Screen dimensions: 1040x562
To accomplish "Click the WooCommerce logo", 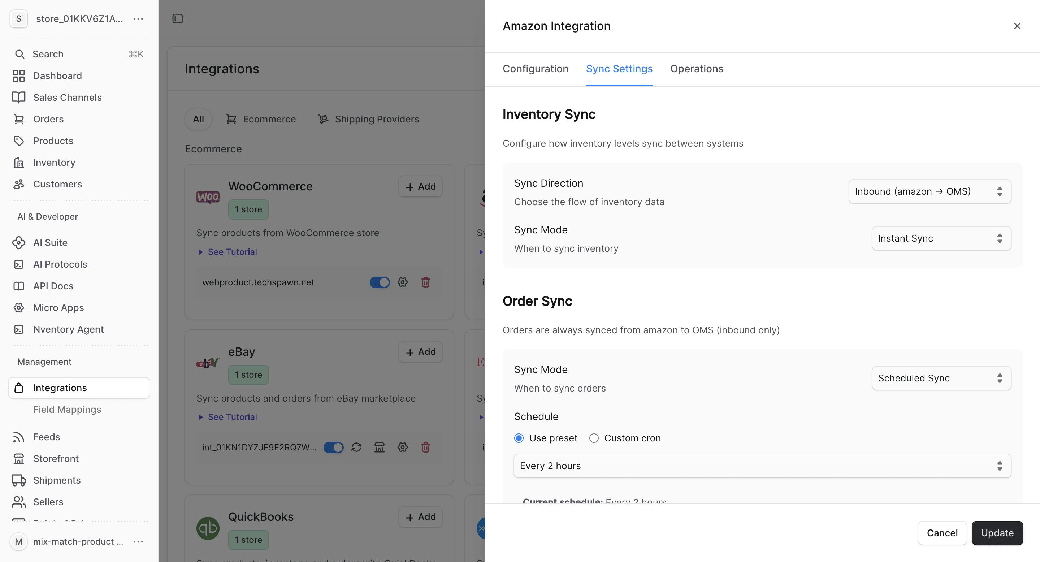I will (208, 197).
